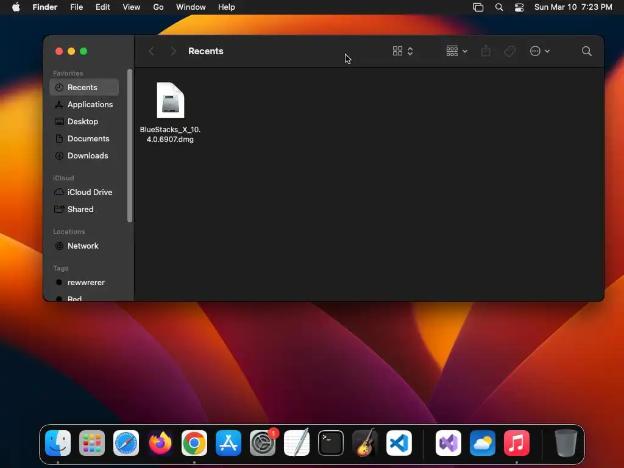Screen dimensions: 624x468
Task: Go forward with the right chevron button
Action: point(173,51)
